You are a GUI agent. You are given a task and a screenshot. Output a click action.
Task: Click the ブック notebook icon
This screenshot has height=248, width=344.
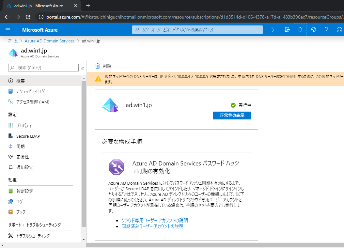tap(10, 212)
